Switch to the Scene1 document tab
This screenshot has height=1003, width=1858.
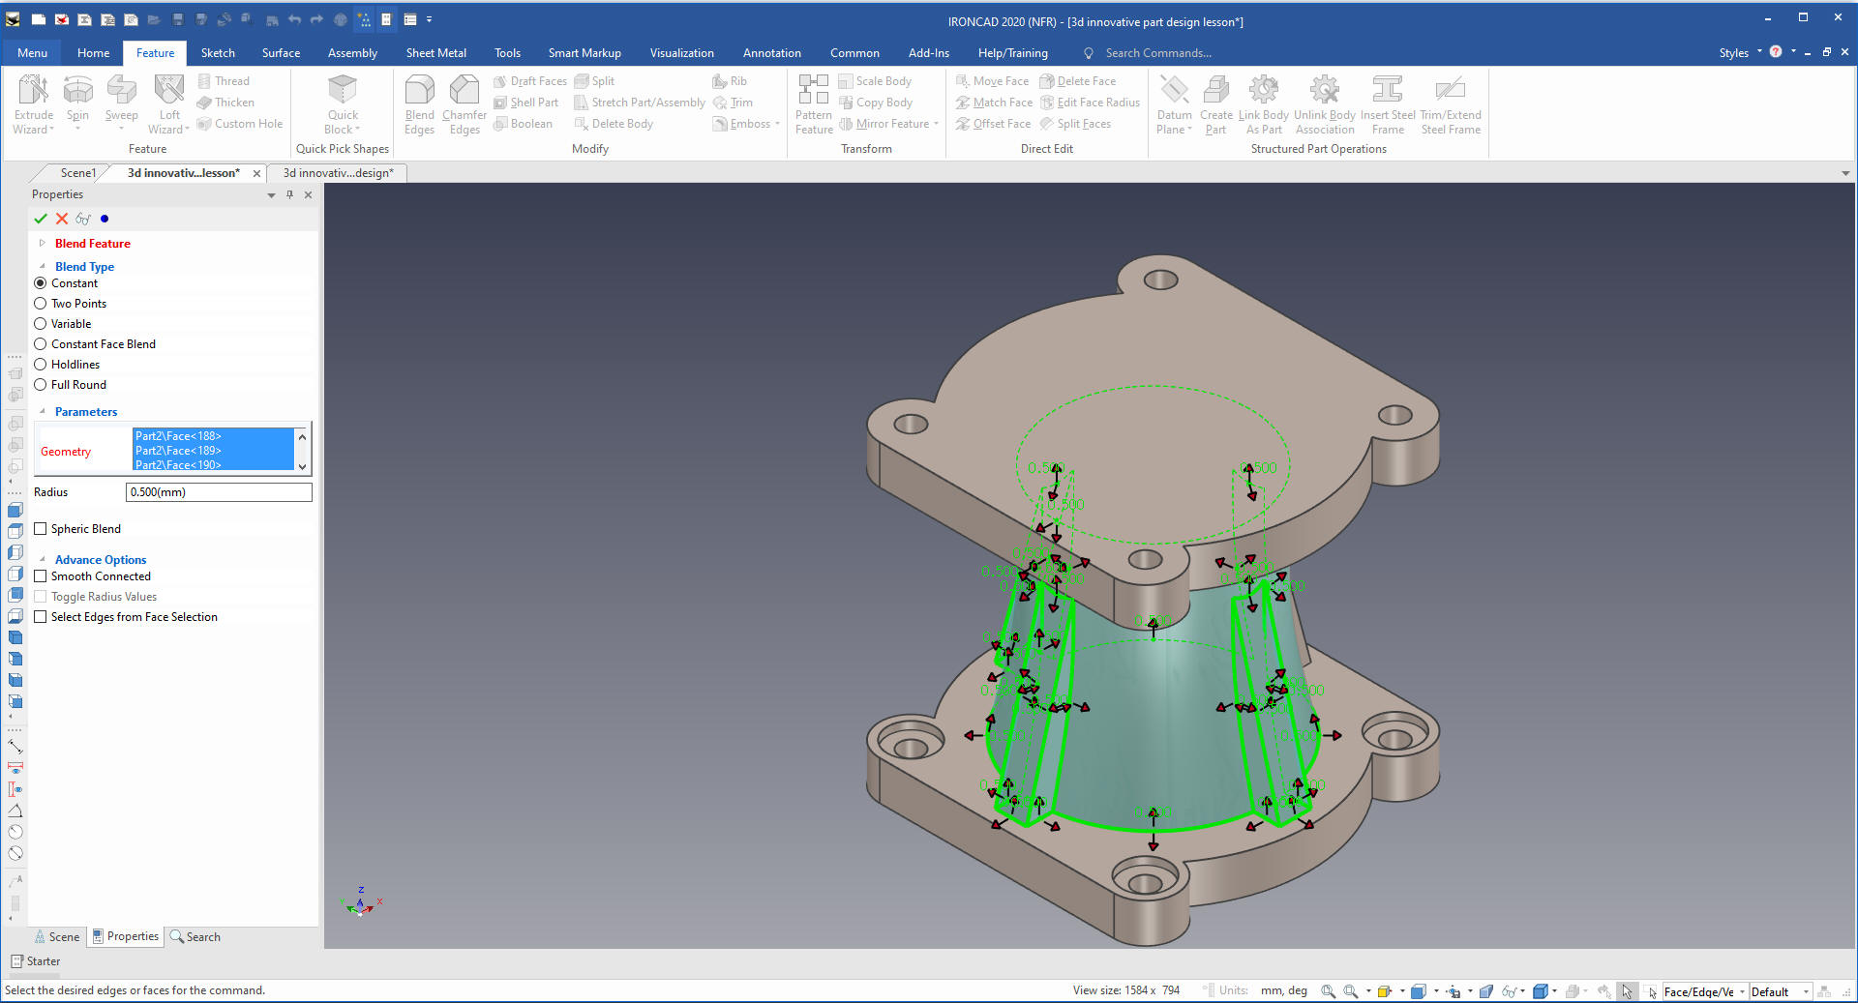point(77,173)
